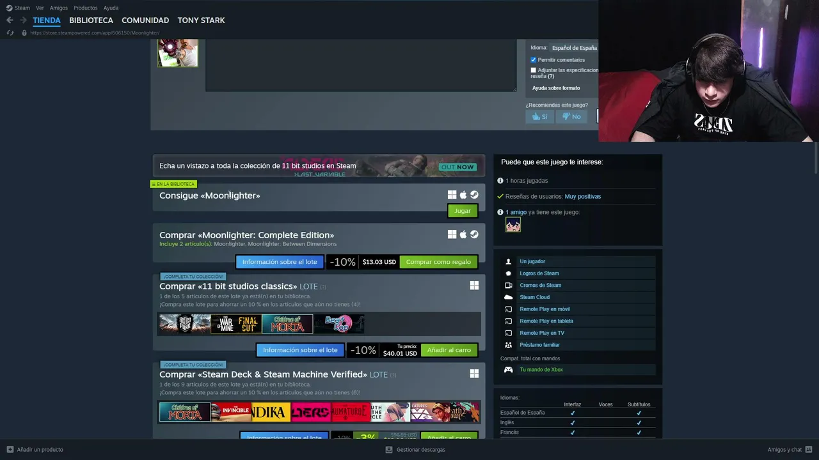Click the Apple icon in Consigue Moonlighter row
The height and width of the screenshot is (460, 819).
point(463,195)
